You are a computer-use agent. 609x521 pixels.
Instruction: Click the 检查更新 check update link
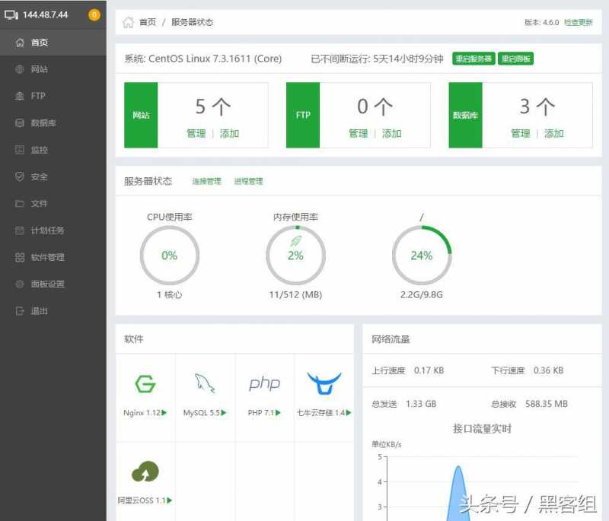[579, 22]
